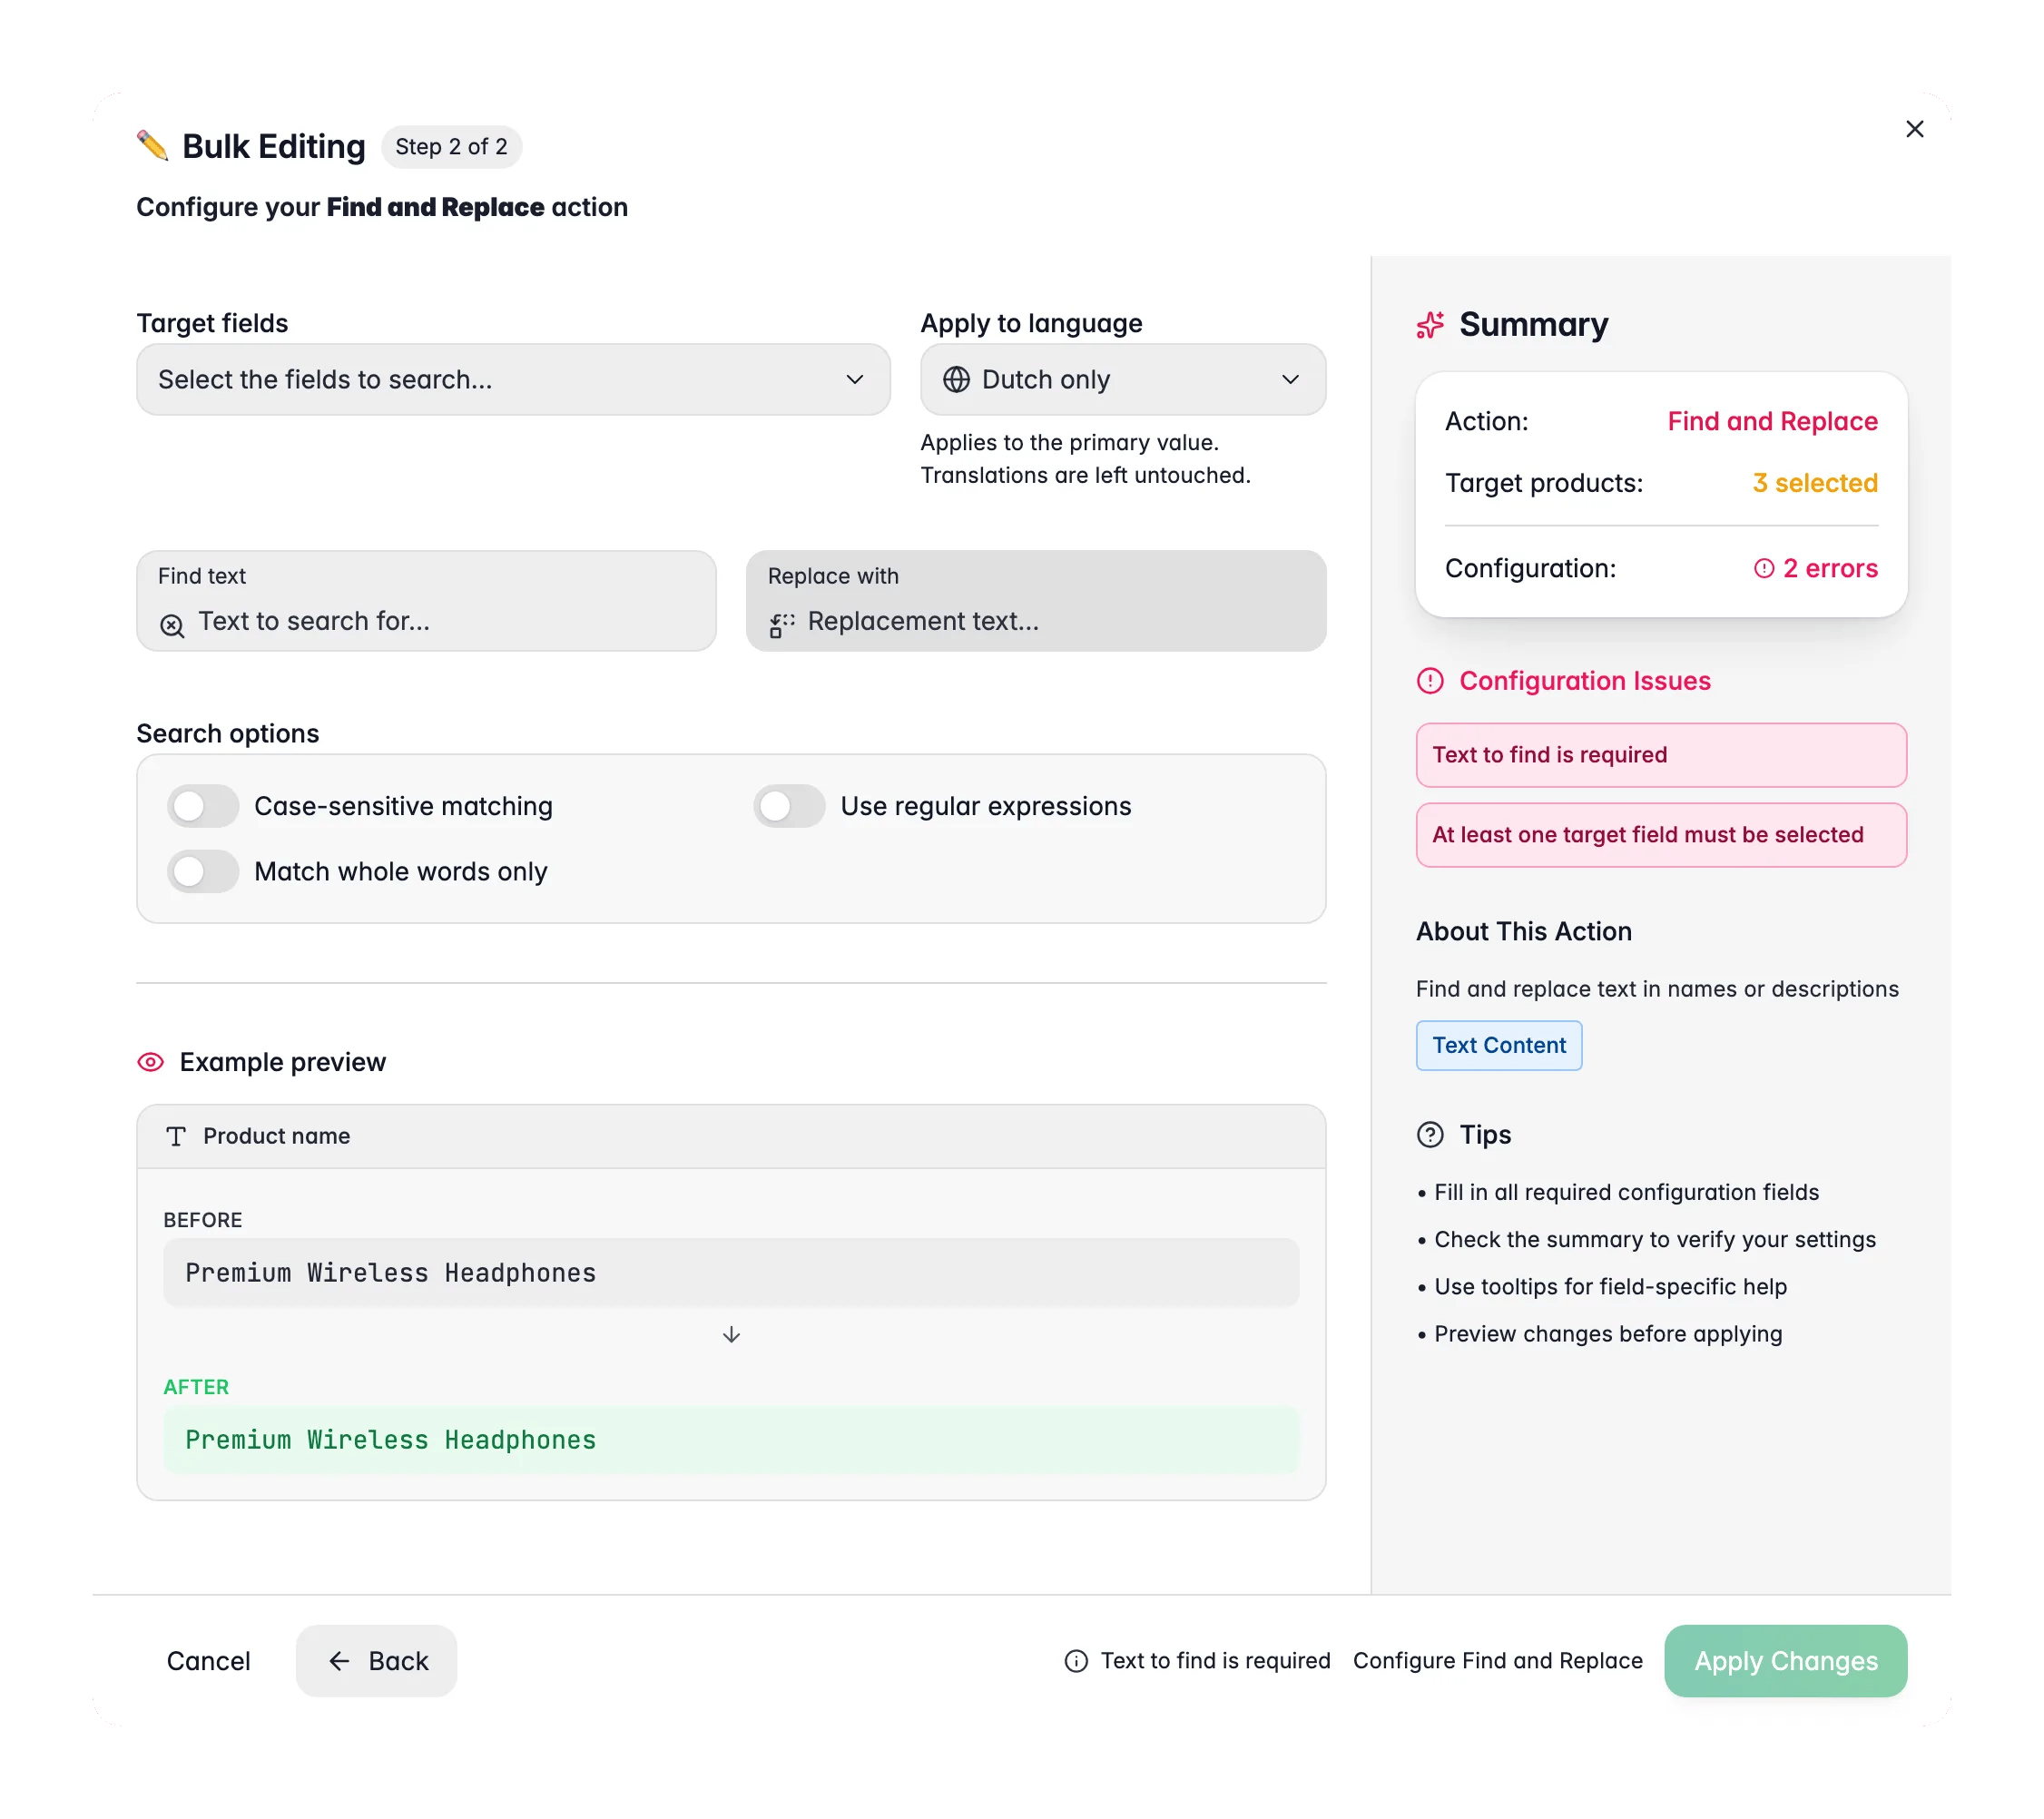Click 'Fill in all required configuration fields' tip
2044x1819 pixels.
1626,1193
